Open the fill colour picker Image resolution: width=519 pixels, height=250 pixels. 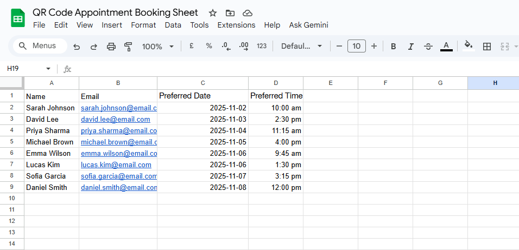(469, 46)
